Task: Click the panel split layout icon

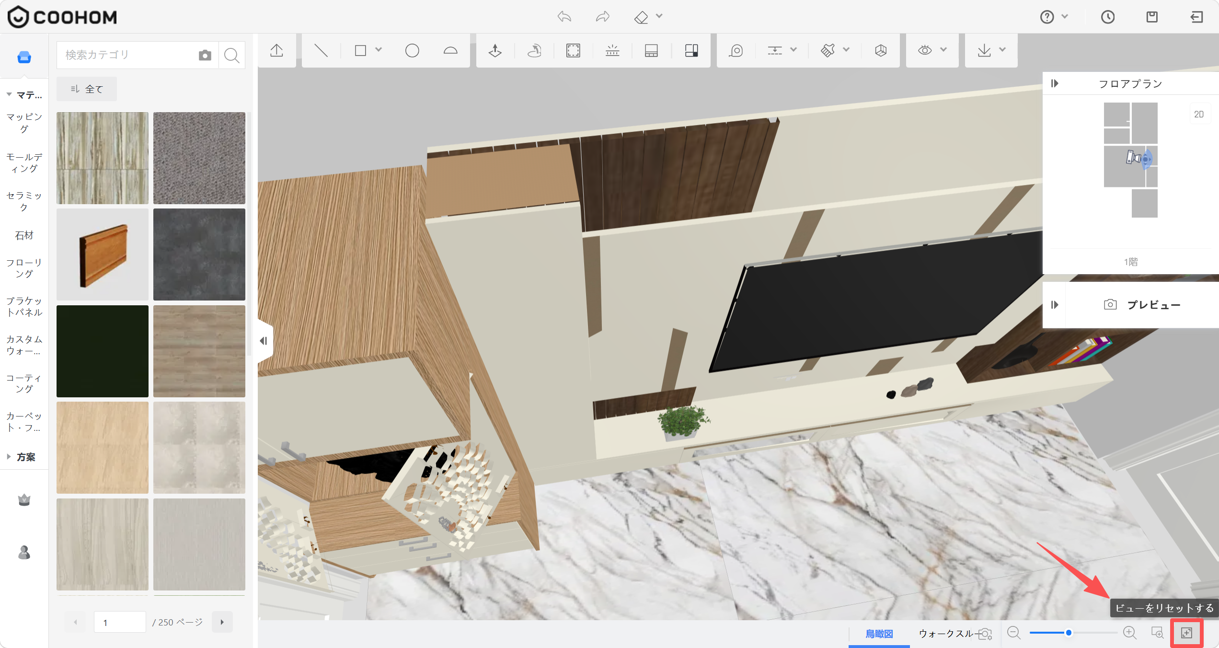Action: 691,50
